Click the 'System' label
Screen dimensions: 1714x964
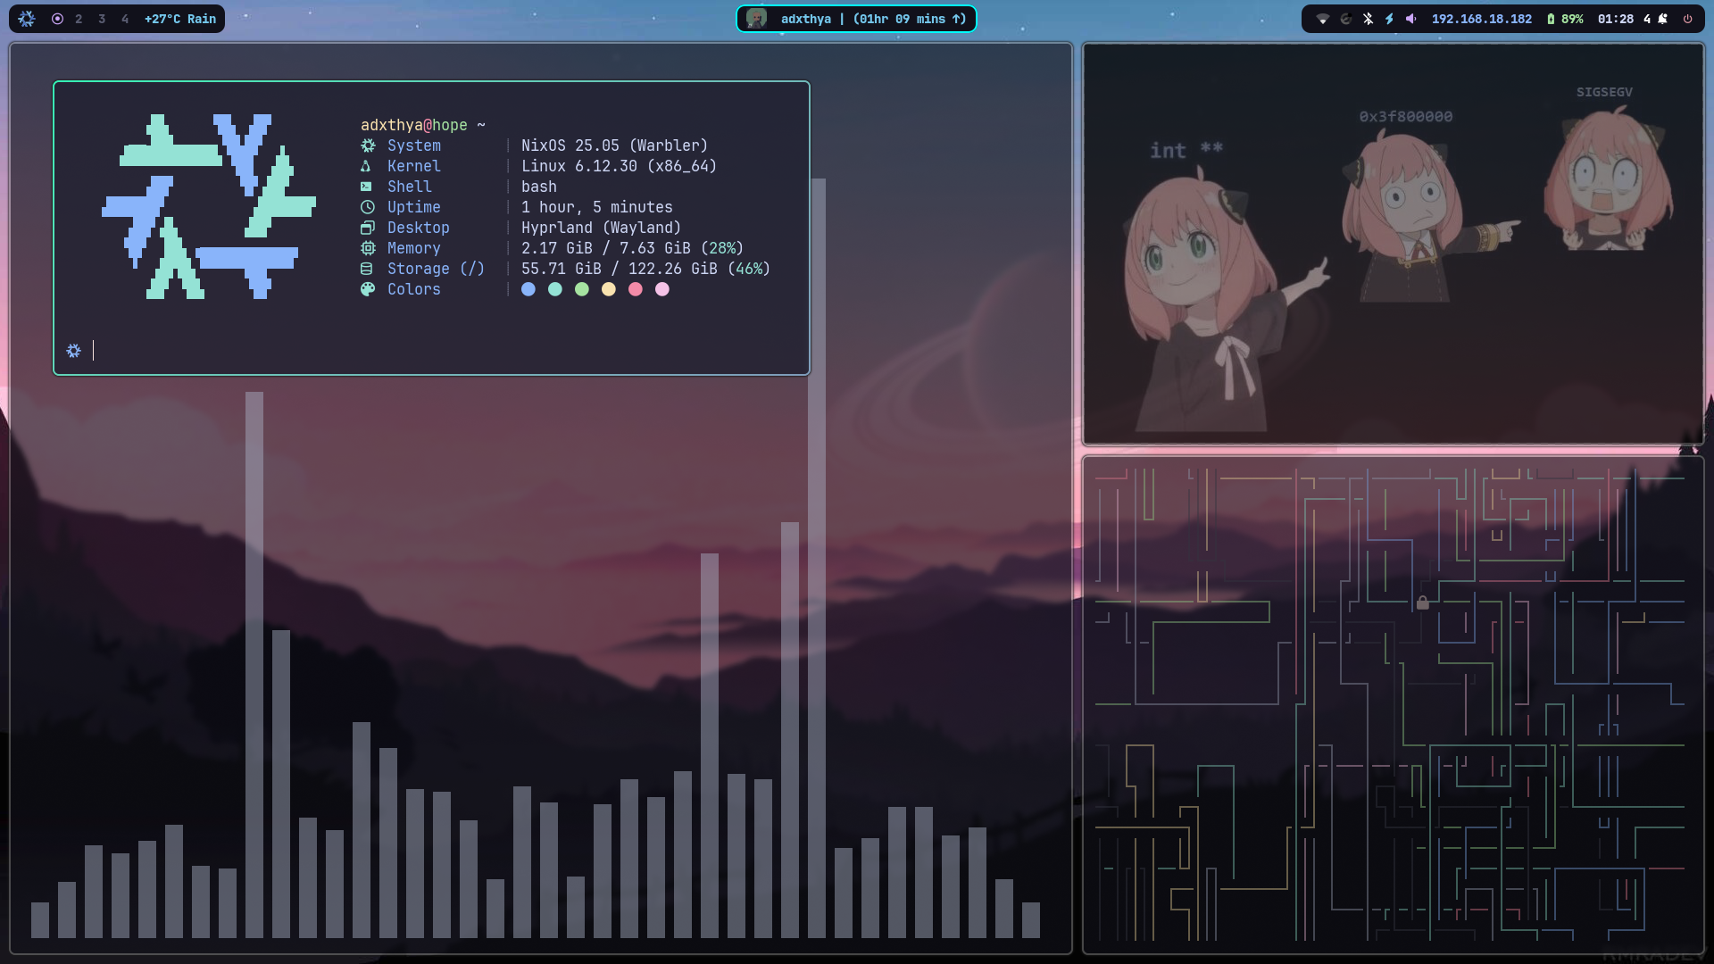[x=414, y=145]
